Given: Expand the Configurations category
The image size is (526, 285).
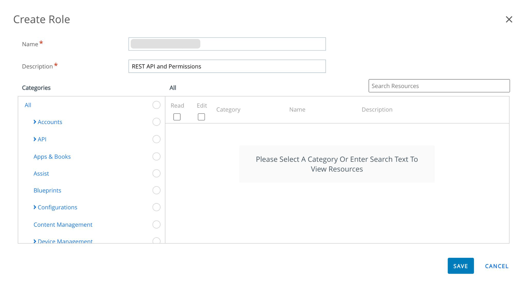Looking at the screenshot, I should 35,207.
